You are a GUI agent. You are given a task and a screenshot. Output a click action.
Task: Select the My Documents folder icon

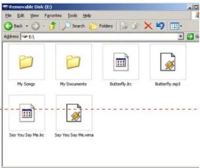(x=73, y=62)
